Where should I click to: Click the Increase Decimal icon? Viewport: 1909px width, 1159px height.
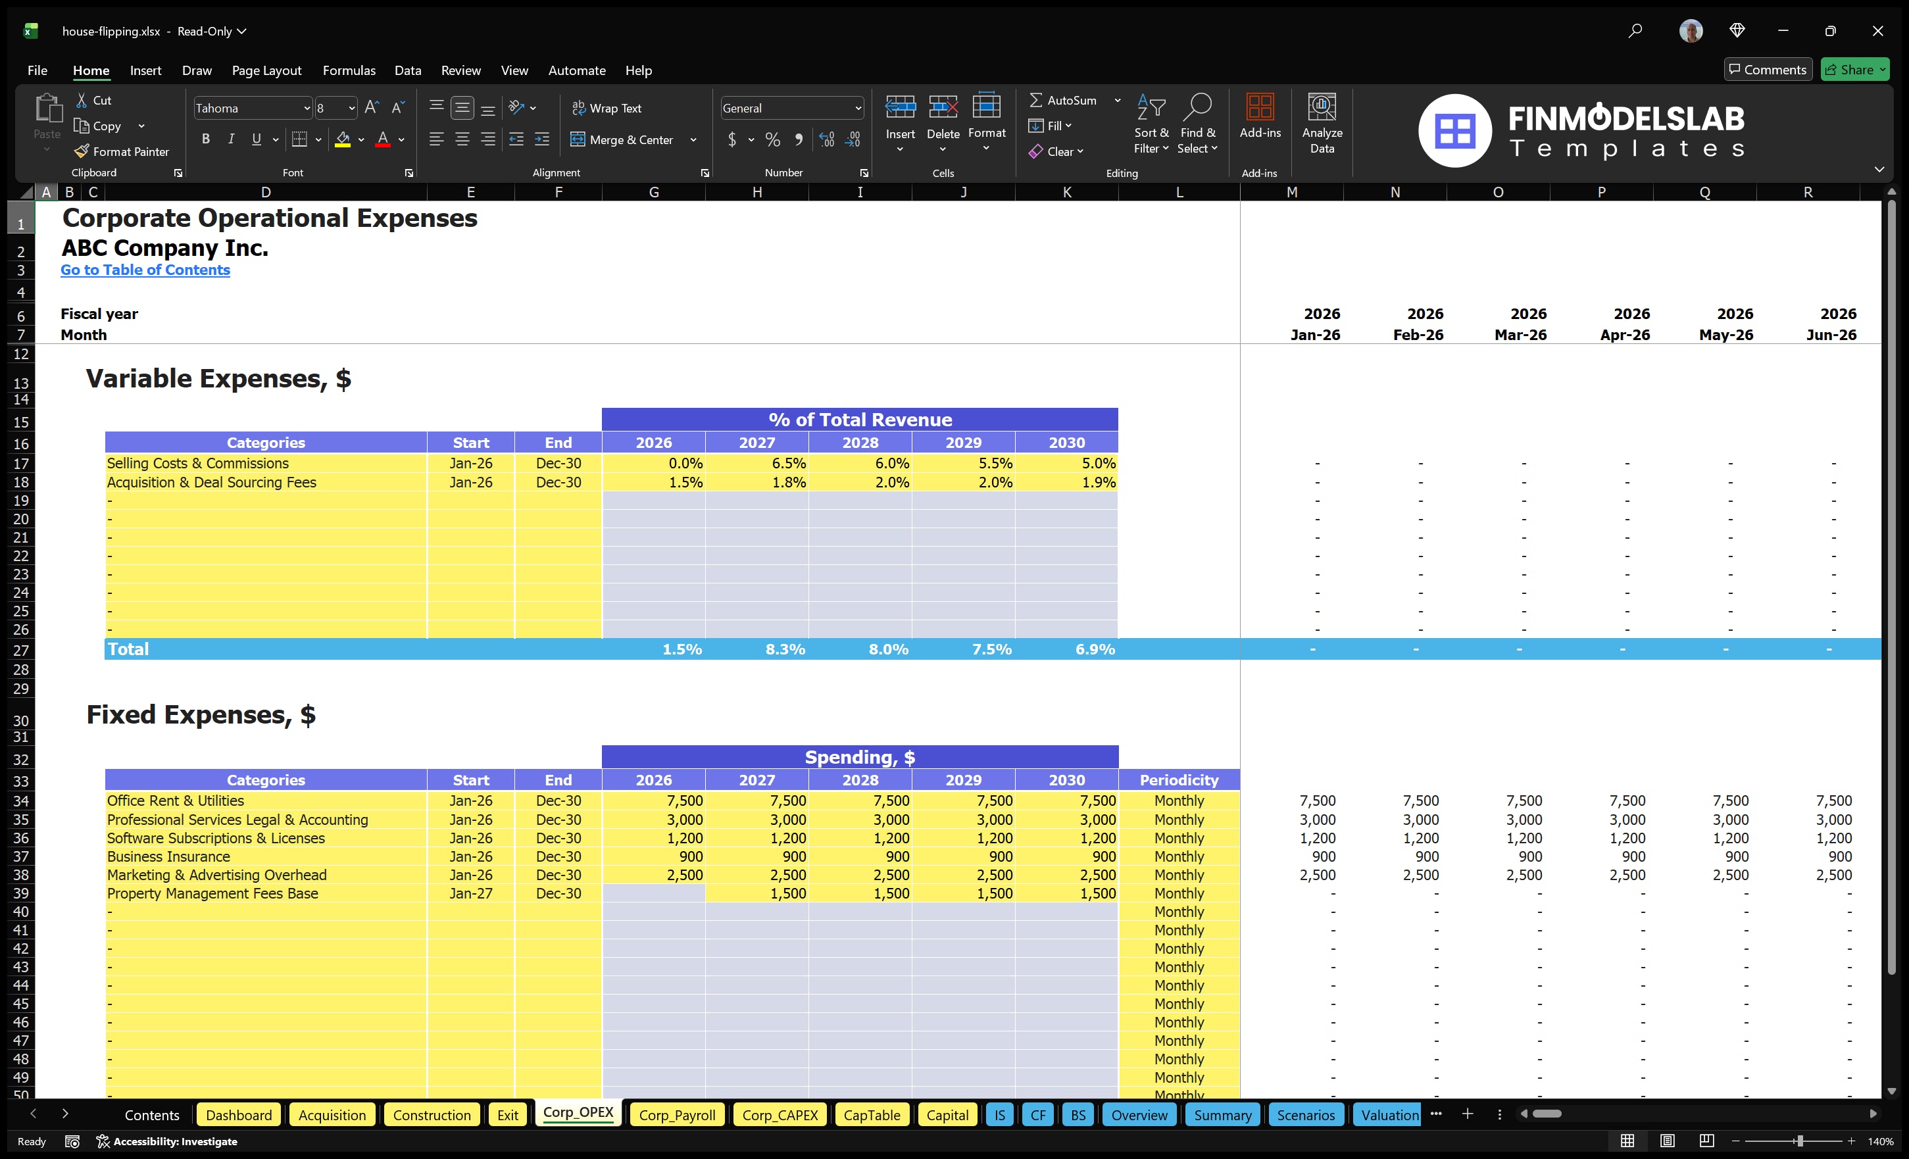point(827,139)
